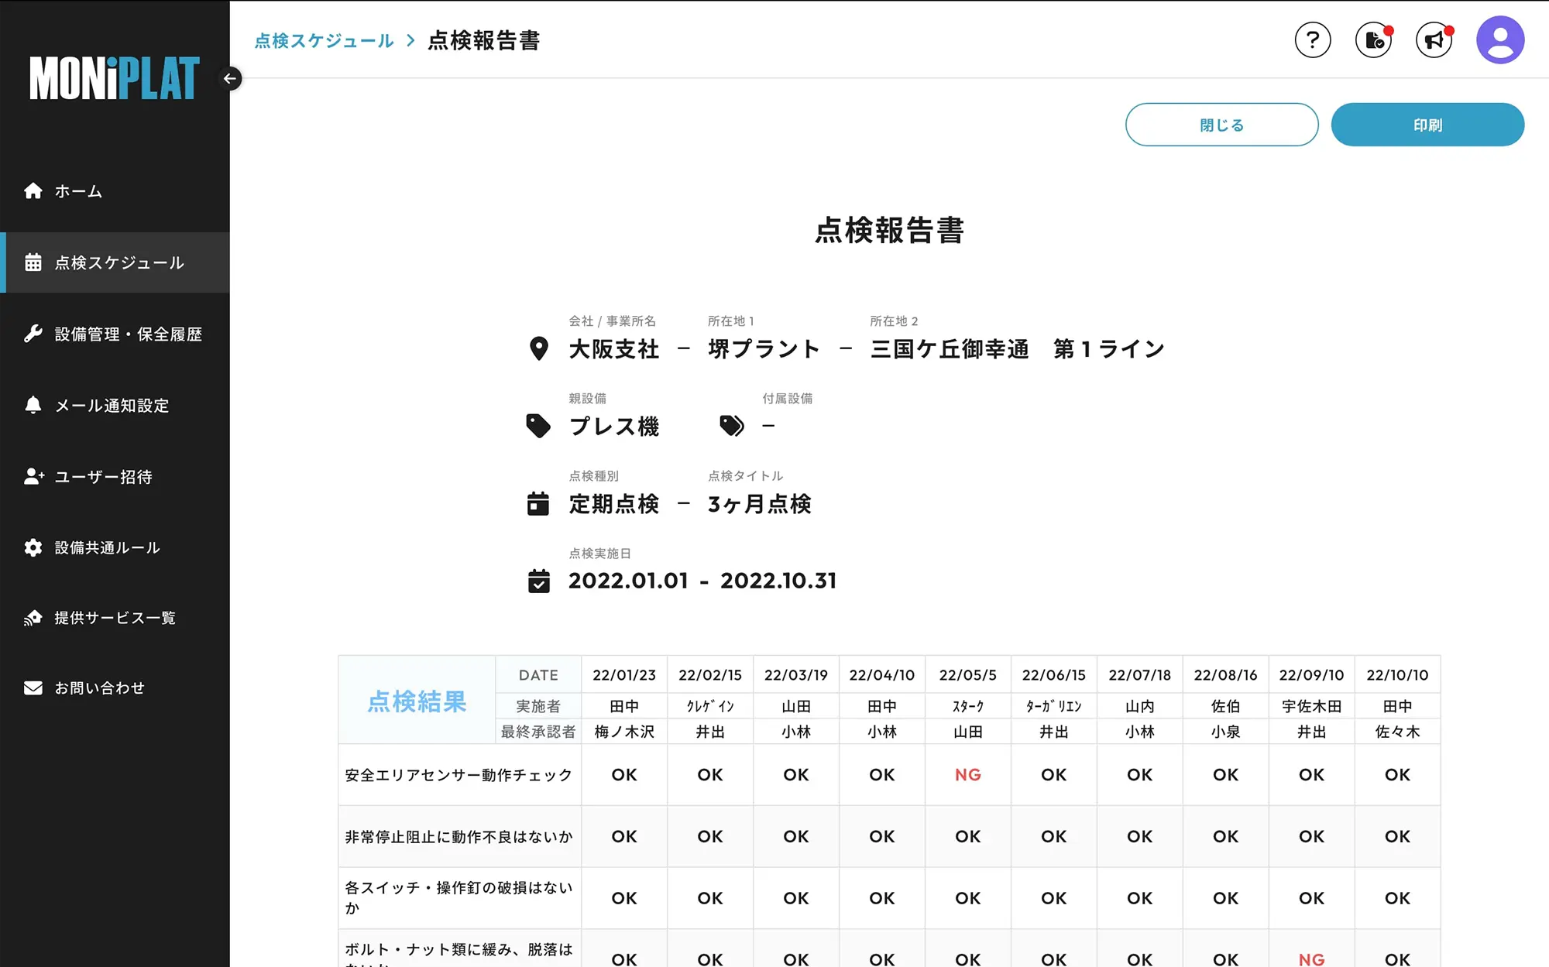Screen dimensions: 1549x967
Task: Open 設備共通ルール via gear icon
Action: [x=34, y=547]
